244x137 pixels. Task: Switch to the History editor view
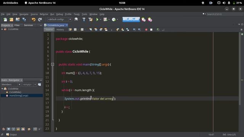(60, 30)
